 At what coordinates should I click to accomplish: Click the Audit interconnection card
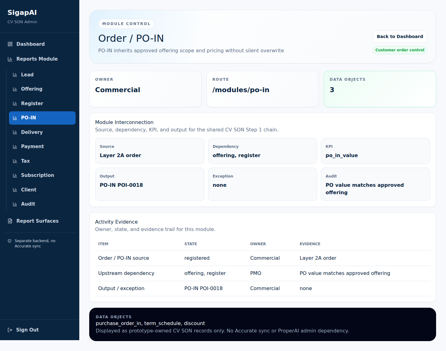(x=375, y=184)
